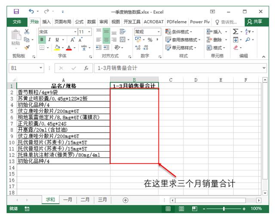Click the Decrease Decimal icon

(x=146, y=48)
